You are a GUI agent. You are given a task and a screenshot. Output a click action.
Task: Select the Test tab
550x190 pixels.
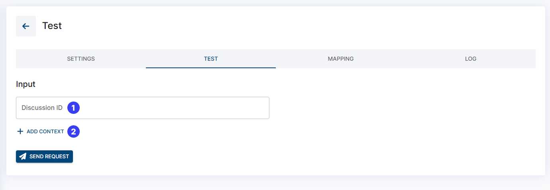(211, 59)
